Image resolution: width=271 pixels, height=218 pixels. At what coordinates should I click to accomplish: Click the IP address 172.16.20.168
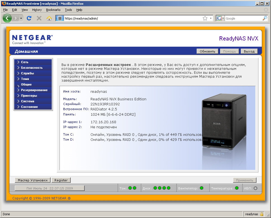[x=103, y=122]
